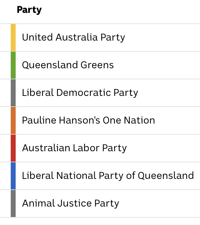
Task: Click the grey Liberal Democratic Party swatch
Action: [13, 93]
